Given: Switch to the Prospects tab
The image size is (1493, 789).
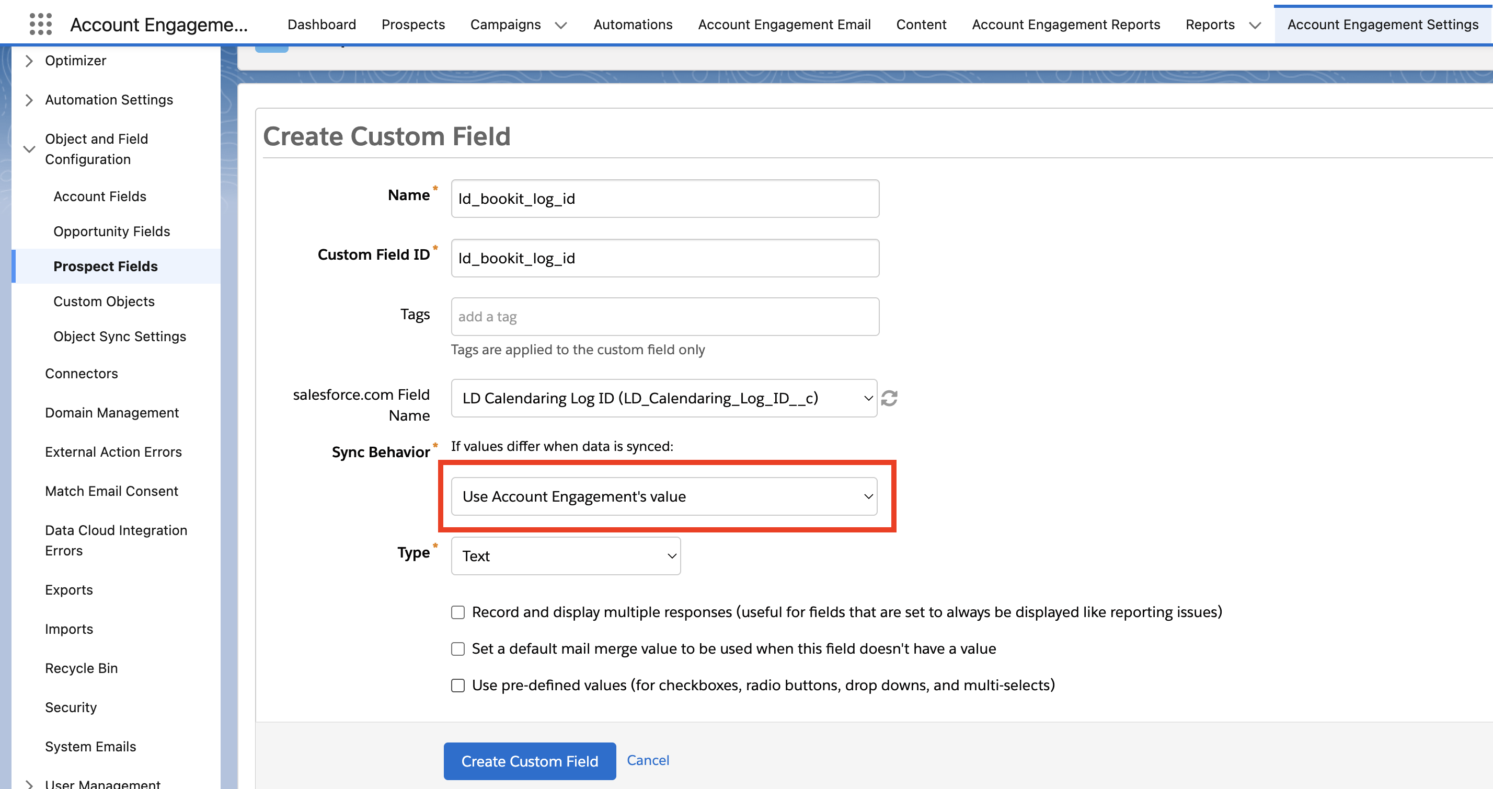Looking at the screenshot, I should 412,25.
